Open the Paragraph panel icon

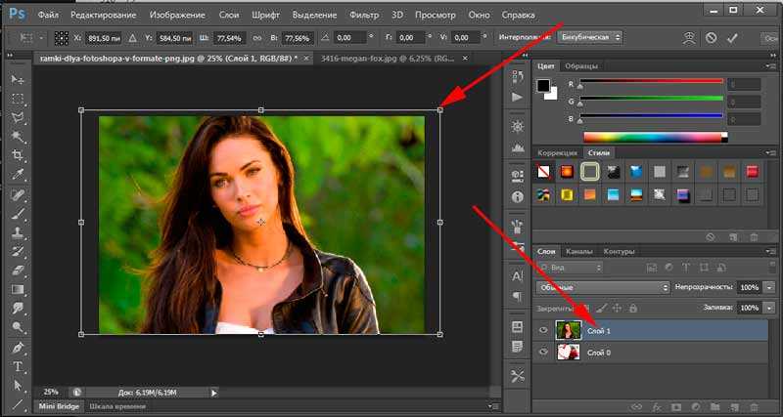click(518, 297)
